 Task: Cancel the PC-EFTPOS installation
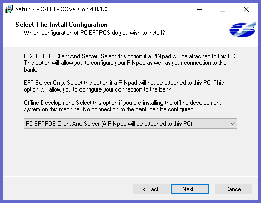(233, 189)
